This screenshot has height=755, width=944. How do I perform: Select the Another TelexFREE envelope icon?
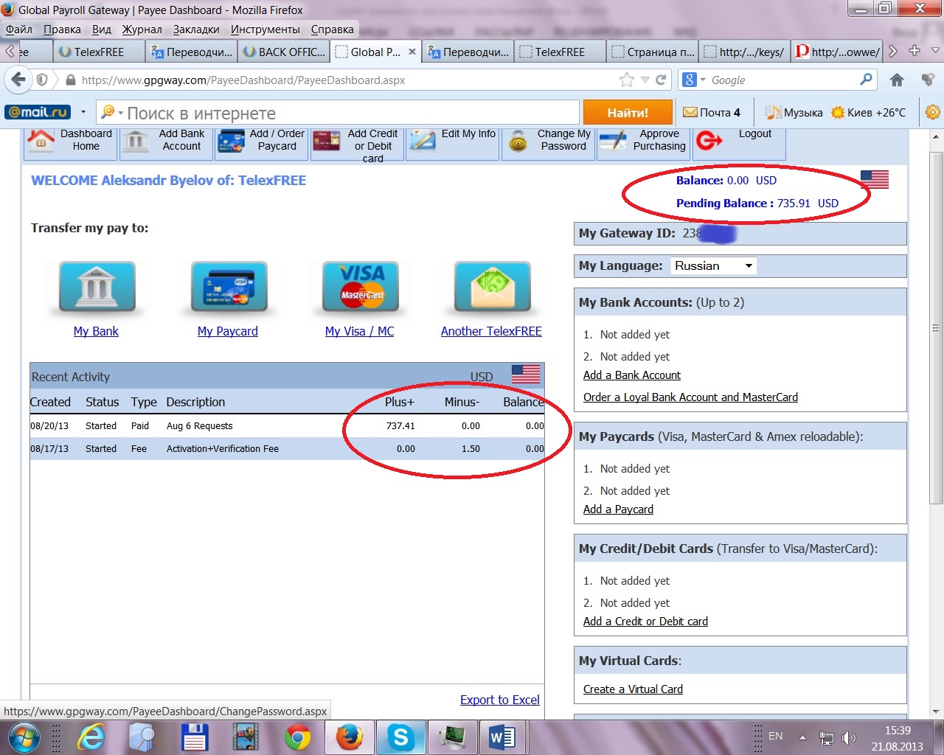pyautogui.click(x=492, y=288)
